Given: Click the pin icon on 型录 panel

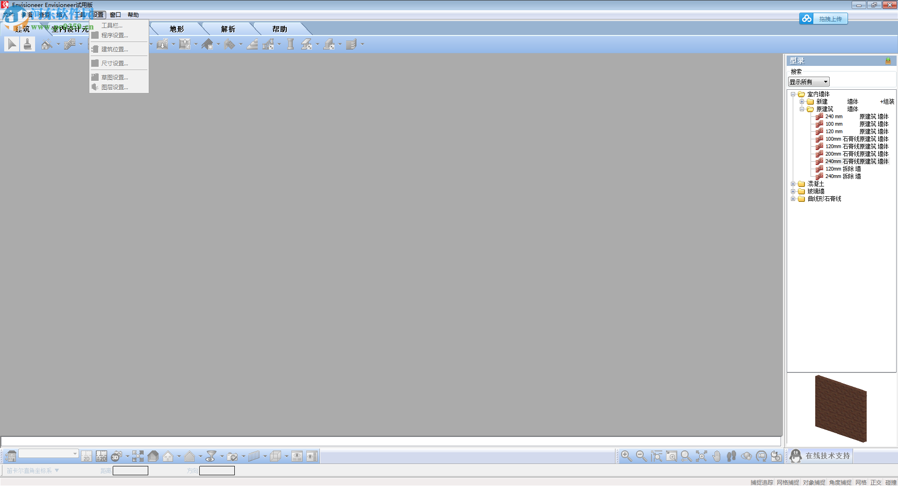Looking at the screenshot, I should 888,61.
